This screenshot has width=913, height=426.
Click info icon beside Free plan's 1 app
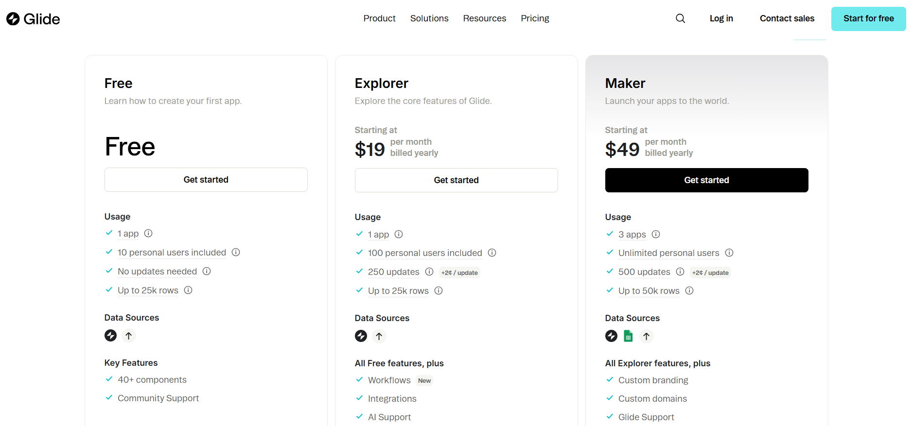(x=148, y=234)
